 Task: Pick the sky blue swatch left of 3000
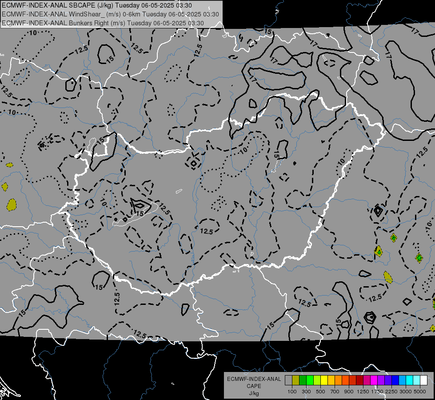pyautogui.click(x=402, y=380)
